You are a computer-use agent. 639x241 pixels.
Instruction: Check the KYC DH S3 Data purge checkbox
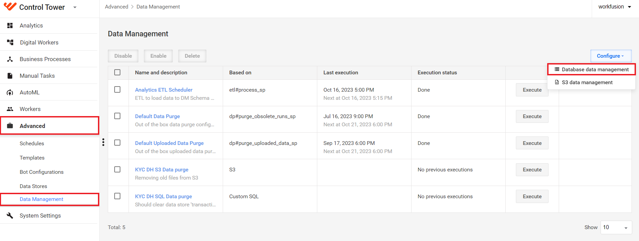coord(117,169)
